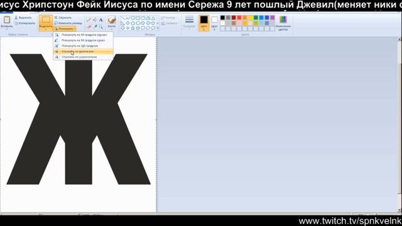Viewport: 402px width, 226px height.
Task: Click the Resize (Изменить размер) button
Action: pos(68,23)
